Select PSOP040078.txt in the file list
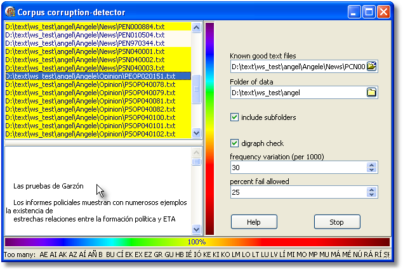Viewport: 403px width, 271px height. [x=89, y=84]
